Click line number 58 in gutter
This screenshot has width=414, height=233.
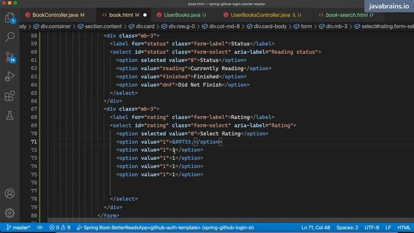tap(34, 36)
